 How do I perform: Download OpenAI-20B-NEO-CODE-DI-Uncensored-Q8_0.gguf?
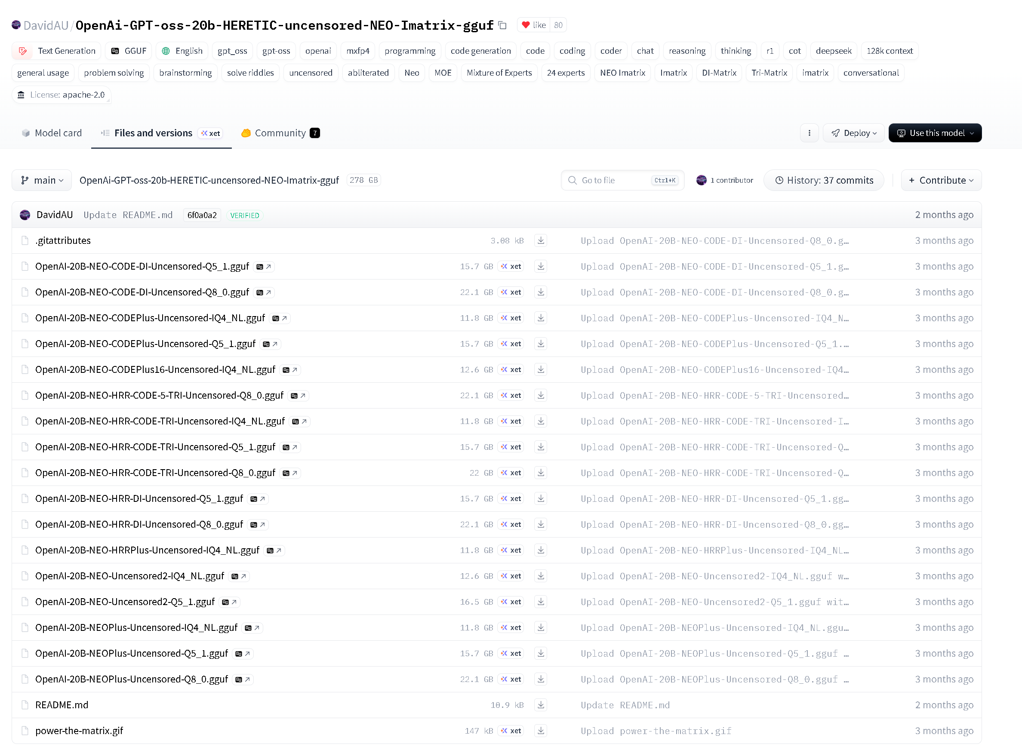click(541, 292)
